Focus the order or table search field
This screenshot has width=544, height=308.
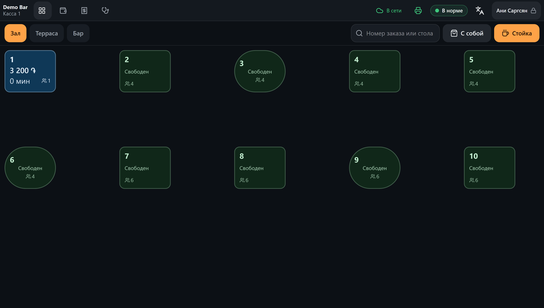tap(395, 33)
